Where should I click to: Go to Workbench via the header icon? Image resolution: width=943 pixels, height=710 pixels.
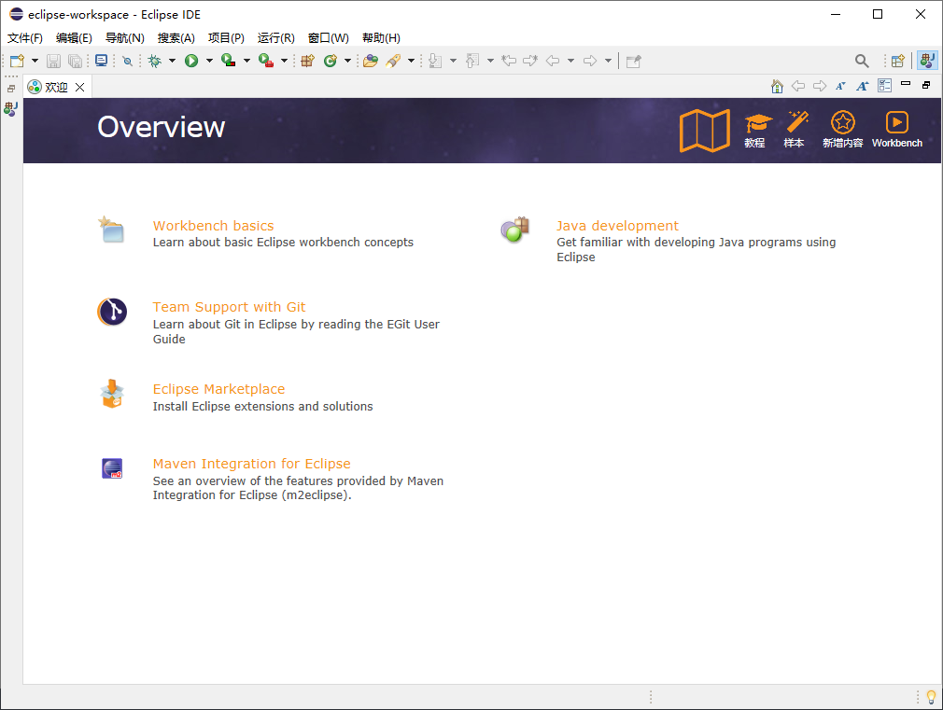point(897,130)
